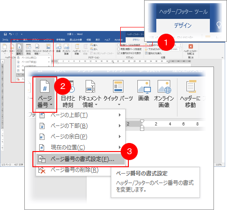
Task: Toggle 文書内のテキストを表示 checkbox
Action: pos(118,53)
